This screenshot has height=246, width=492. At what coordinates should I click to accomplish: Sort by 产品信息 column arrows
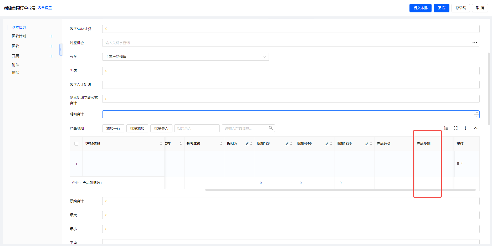coord(161,144)
